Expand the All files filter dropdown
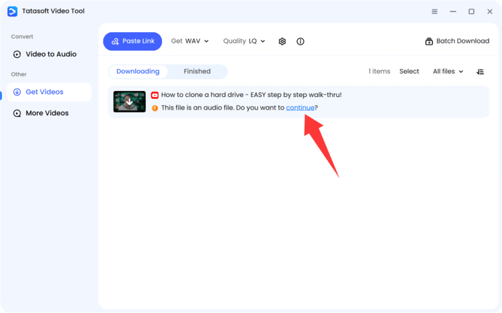The image size is (502, 313). tap(448, 72)
